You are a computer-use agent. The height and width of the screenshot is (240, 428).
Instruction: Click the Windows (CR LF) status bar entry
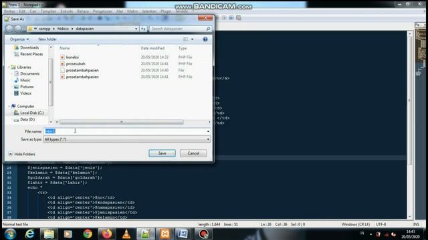(356, 225)
